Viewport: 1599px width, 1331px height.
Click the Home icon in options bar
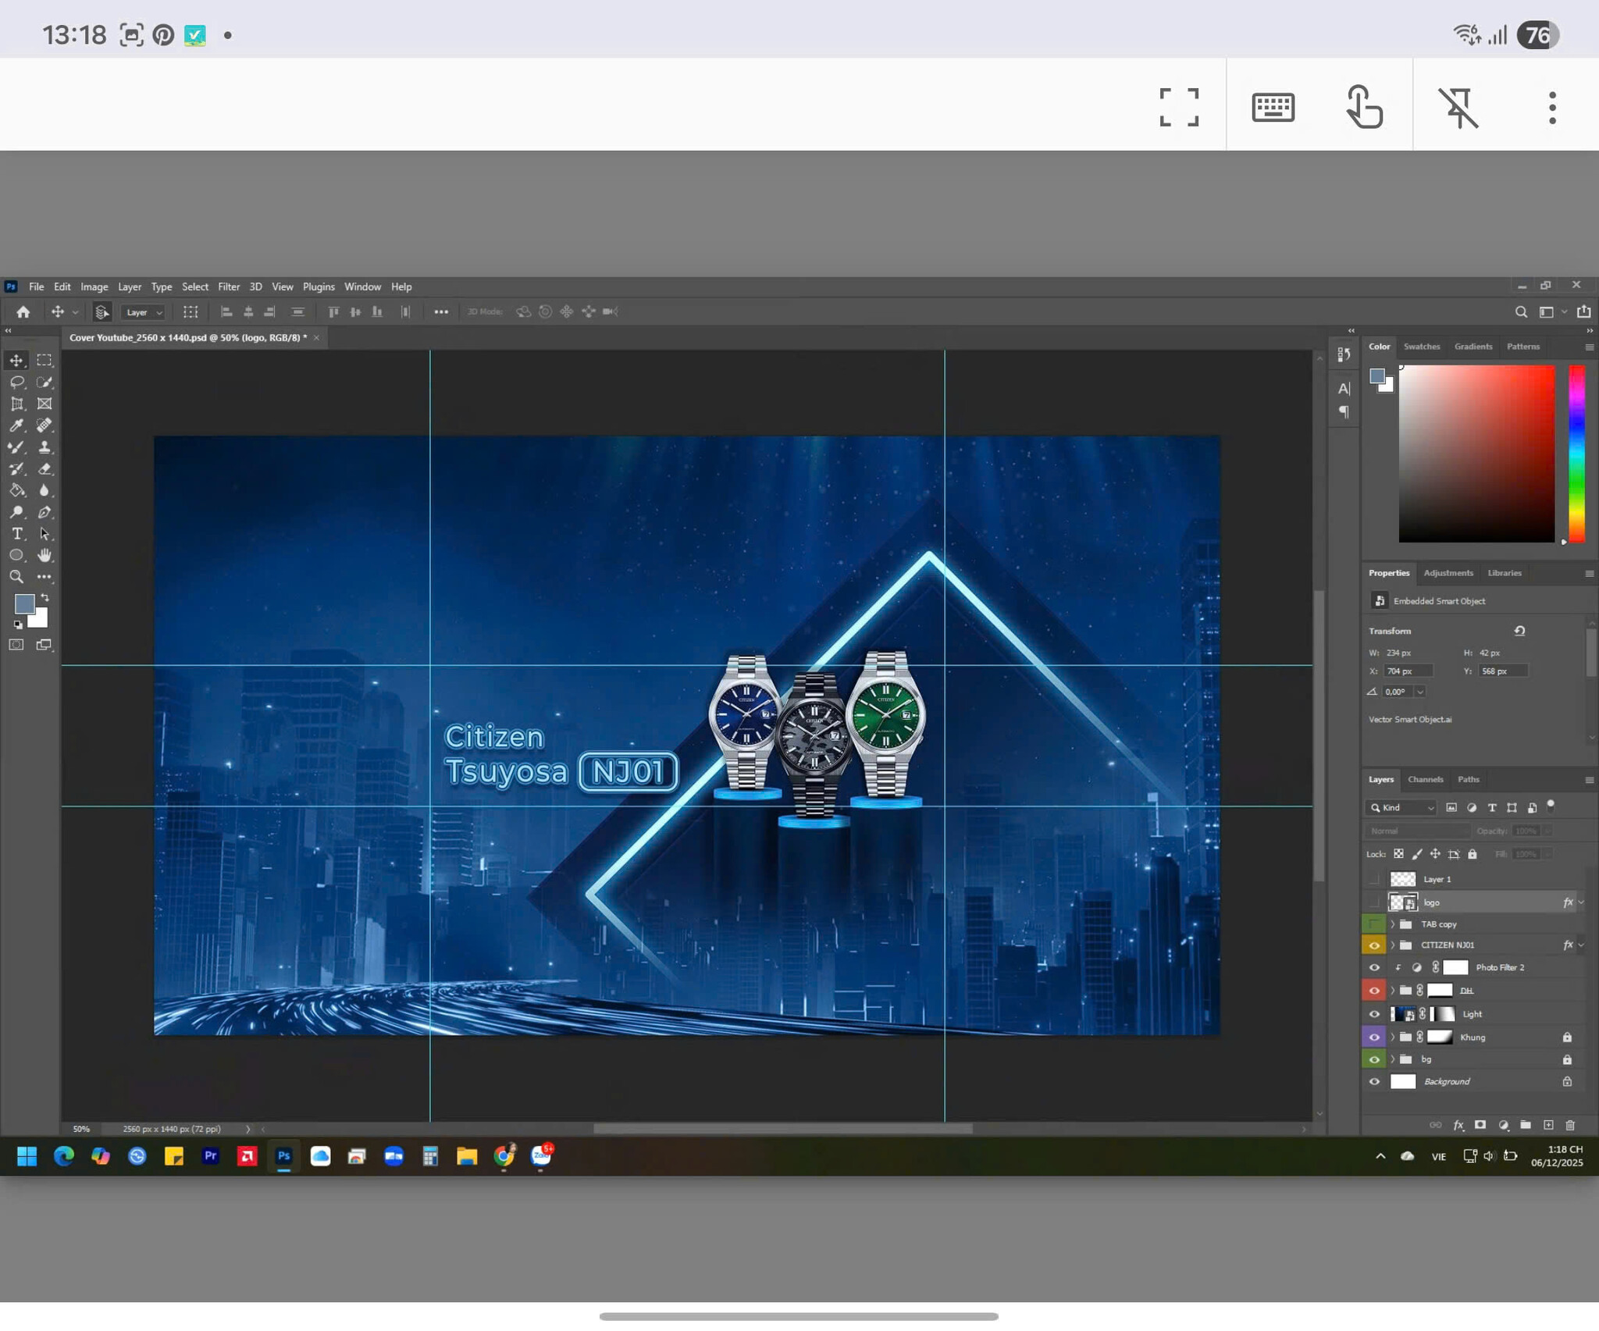click(x=23, y=312)
